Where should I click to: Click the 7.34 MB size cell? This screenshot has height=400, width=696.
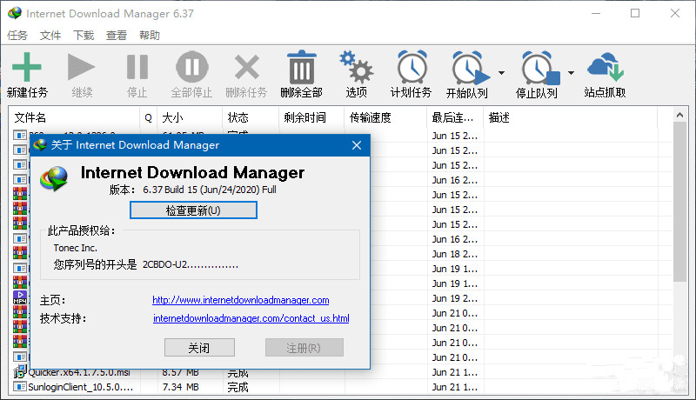(x=180, y=387)
